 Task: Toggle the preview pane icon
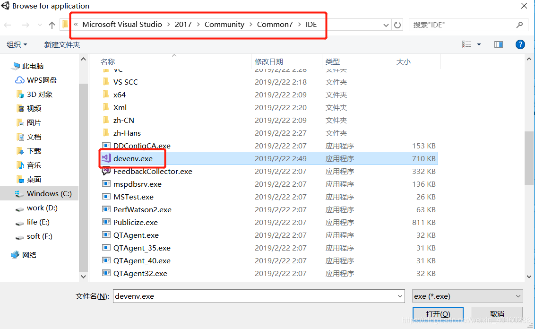499,44
